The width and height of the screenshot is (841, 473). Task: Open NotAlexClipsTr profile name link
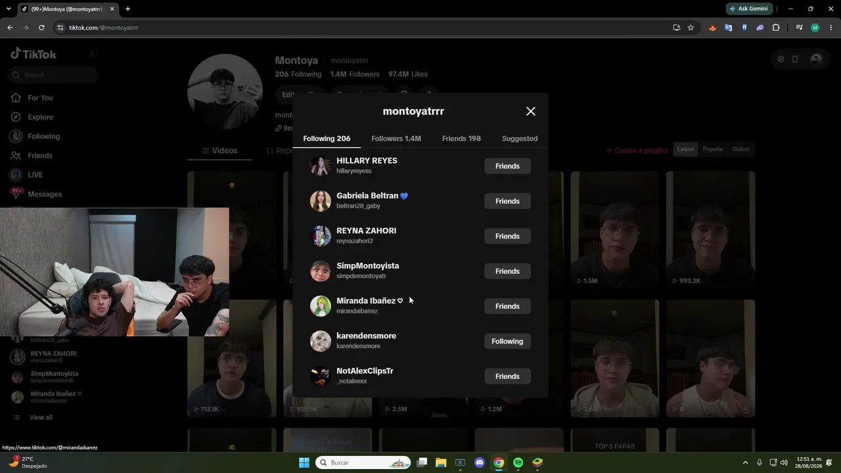pos(365,371)
